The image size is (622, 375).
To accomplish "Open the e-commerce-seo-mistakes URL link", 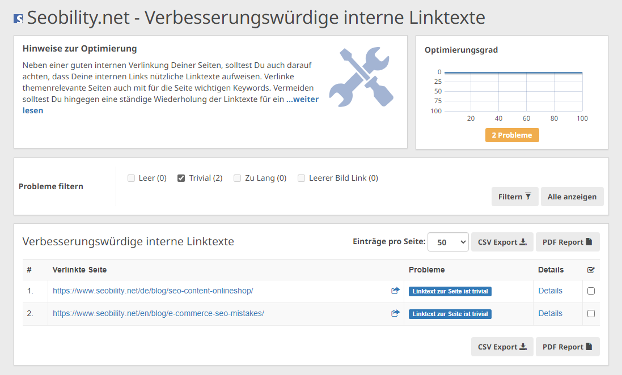I will pos(158,313).
